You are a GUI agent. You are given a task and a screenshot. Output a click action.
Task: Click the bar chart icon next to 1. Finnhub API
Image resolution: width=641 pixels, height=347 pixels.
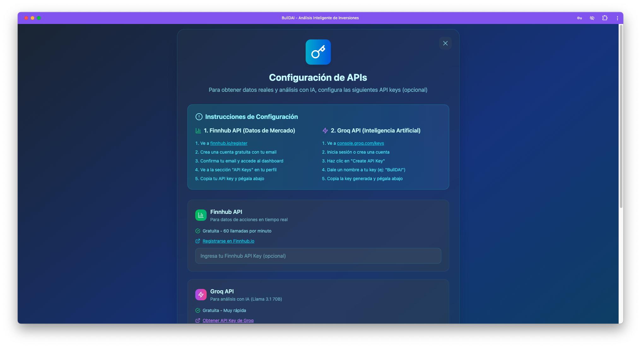[x=198, y=131]
